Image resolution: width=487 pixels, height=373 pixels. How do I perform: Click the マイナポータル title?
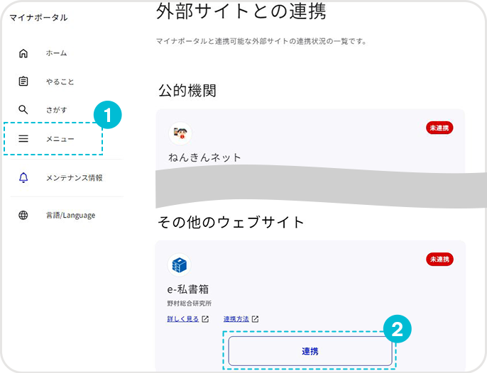click(x=38, y=18)
